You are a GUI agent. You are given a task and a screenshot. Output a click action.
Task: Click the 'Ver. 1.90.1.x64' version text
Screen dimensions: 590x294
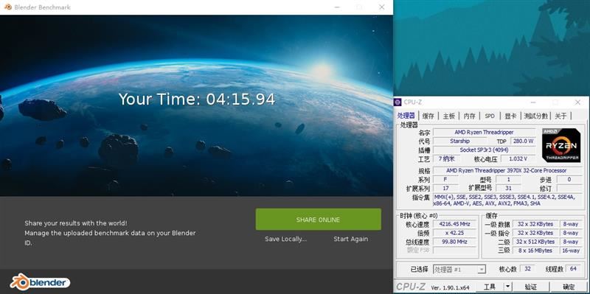point(450,287)
